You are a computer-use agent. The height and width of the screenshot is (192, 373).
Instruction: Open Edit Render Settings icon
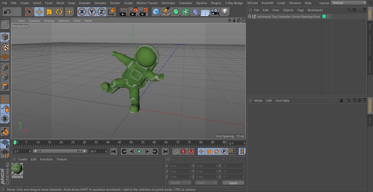[x=144, y=12]
